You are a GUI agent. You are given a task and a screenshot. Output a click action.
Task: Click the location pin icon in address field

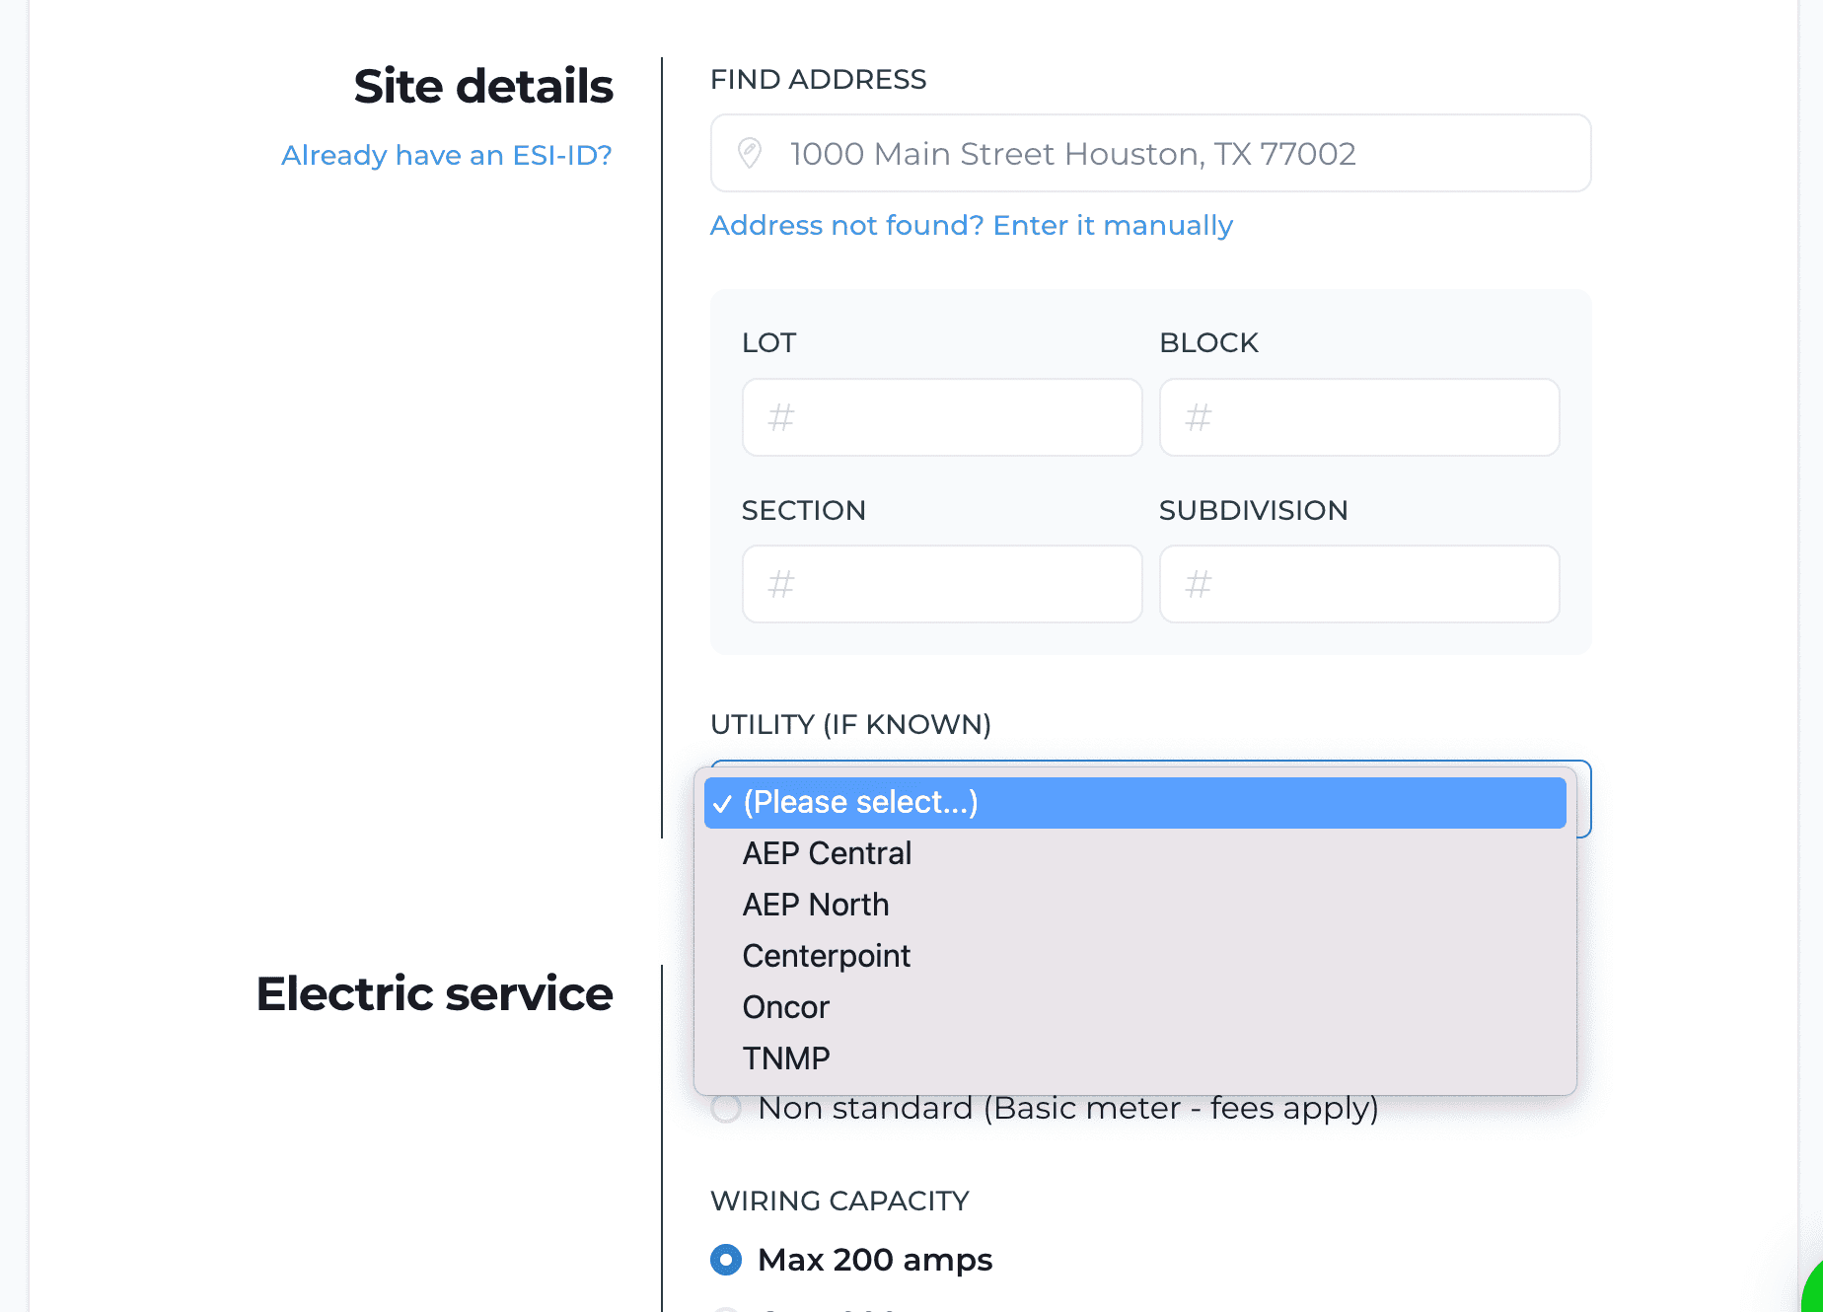tap(750, 153)
